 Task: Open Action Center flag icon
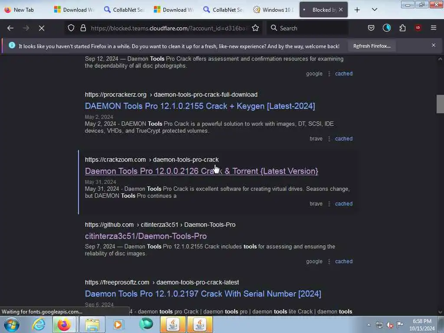coord(400,324)
